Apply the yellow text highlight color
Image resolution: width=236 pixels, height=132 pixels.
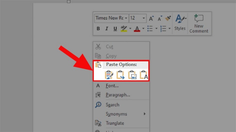[124, 28]
